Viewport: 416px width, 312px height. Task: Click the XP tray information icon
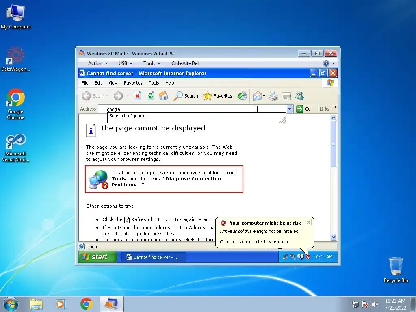(300, 257)
